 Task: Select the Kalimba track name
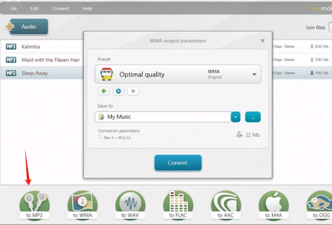pos(31,47)
